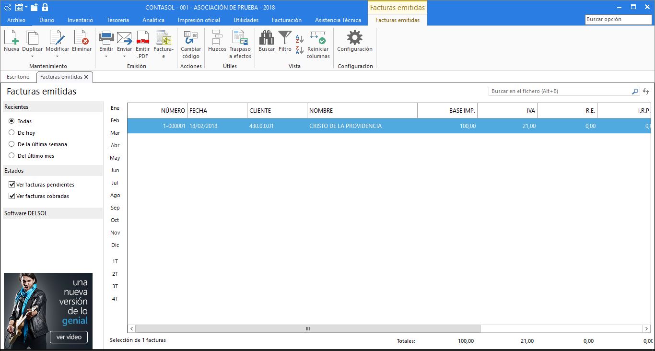This screenshot has width=655, height=351.
Task: Close the Facturas emitidas document tab
Action: coord(86,77)
